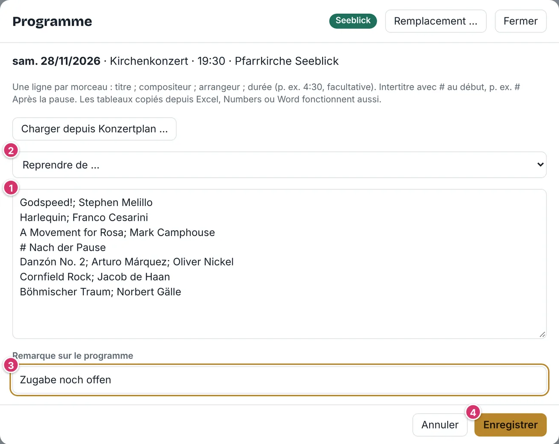
Task: Click the Danzón No. 2 line
Action: 127,262
